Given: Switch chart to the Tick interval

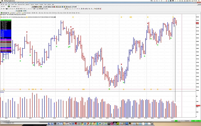Looking at the screenshot, I should pyautogui.click(x=78, y=13).
